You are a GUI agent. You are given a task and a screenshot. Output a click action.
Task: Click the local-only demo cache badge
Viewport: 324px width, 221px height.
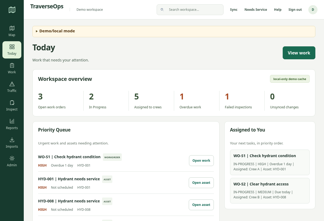[290, 79]
